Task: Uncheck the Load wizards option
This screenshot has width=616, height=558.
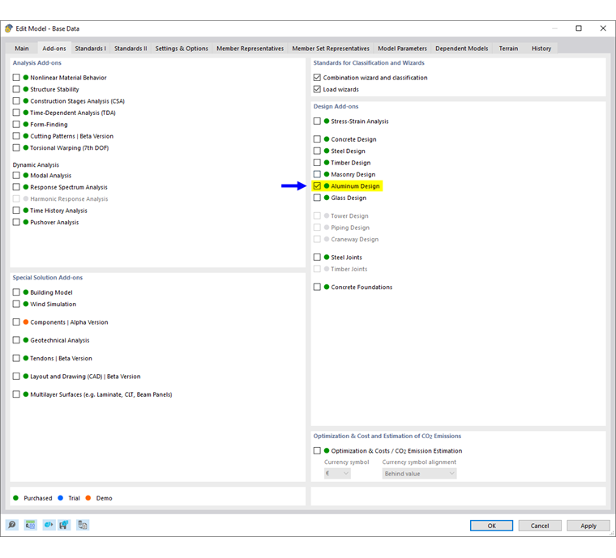Action: [317, 89]
